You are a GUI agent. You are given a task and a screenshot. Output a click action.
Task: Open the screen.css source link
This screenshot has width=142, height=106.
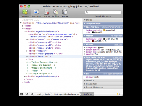(x=117, y=57)
